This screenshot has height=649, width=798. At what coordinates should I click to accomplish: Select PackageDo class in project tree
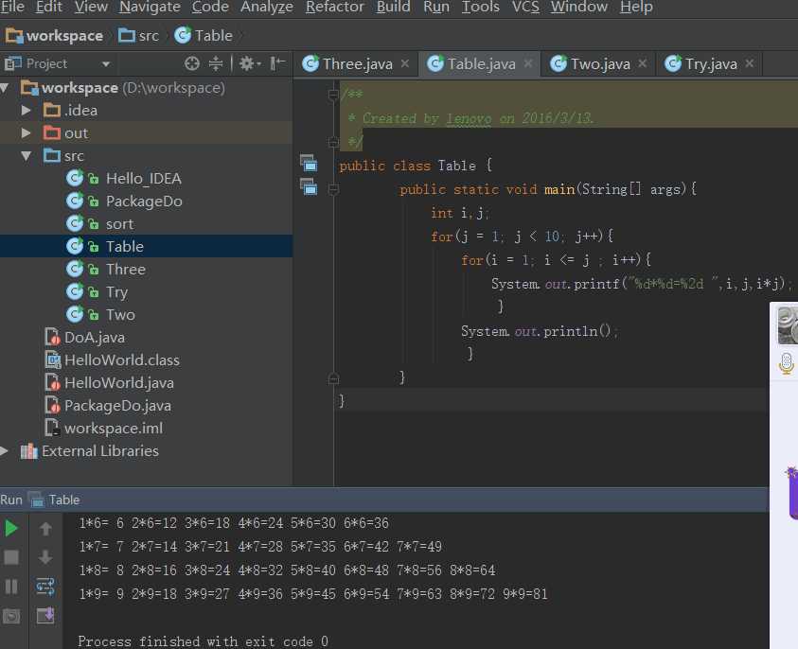[x=144, y=202]
